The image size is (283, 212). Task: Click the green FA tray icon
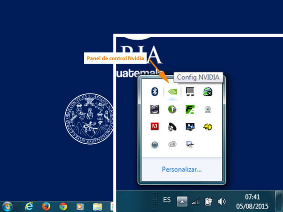coord(190,109)
